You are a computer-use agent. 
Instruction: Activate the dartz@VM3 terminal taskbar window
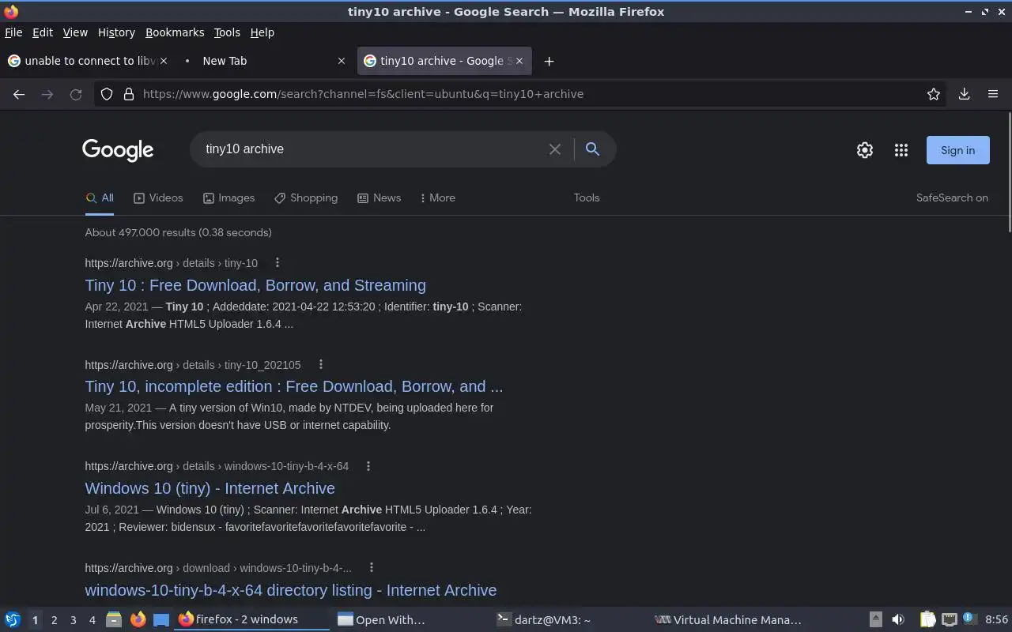(x=569, y=620)
